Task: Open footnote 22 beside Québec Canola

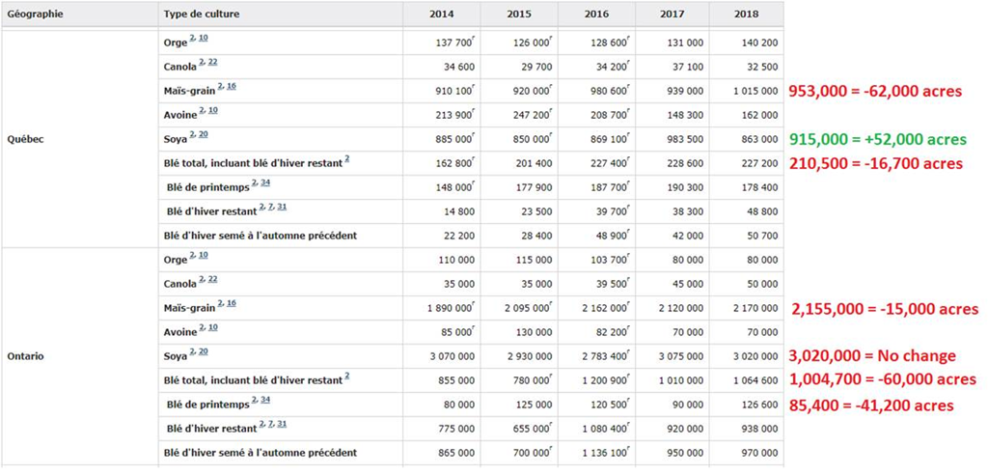Action: point(212,62)
